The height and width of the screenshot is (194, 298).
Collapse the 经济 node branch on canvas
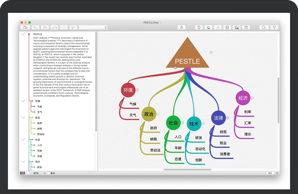(x=252, y=98)
